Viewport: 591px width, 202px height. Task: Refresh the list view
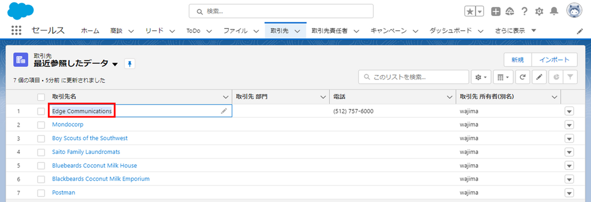click(523, 77)
